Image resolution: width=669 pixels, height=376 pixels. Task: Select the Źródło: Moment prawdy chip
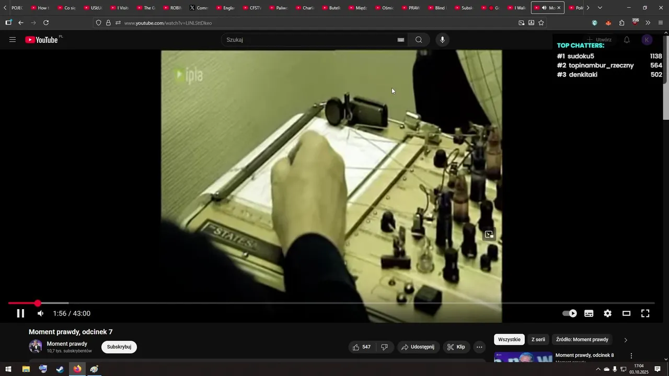(582, 339)
